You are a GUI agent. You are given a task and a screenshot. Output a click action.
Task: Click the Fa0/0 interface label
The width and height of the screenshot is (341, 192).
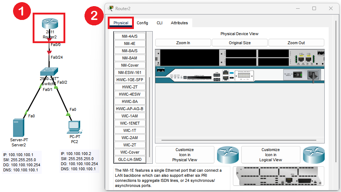(x=56, y=45)
